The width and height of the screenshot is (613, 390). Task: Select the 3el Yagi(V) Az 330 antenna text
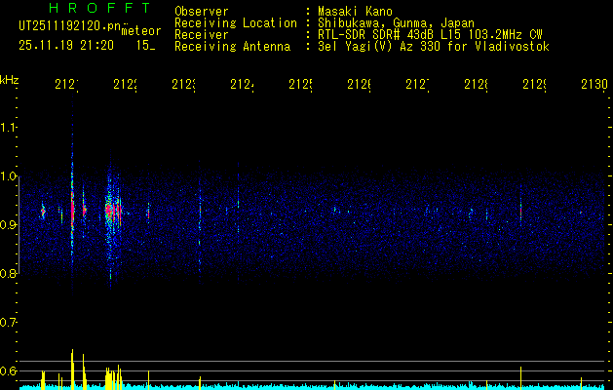point(434,47)
